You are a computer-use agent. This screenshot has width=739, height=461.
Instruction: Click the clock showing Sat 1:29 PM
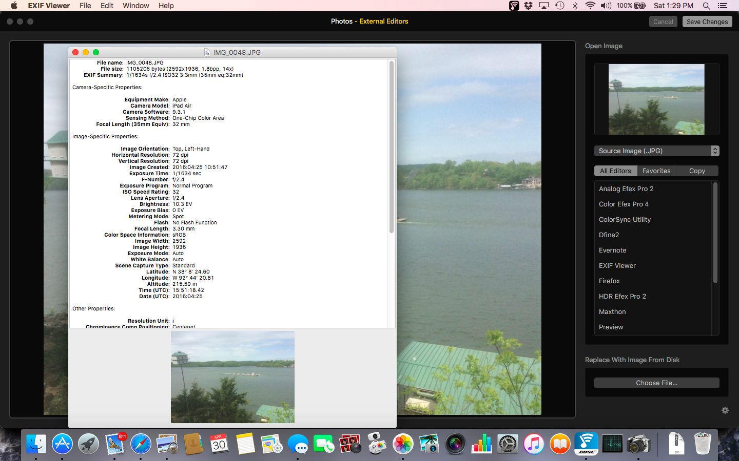coord(673,6)
